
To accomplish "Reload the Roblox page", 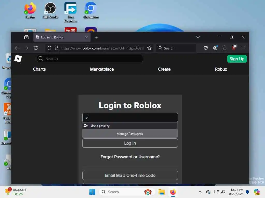I will [x=36, y=48].
